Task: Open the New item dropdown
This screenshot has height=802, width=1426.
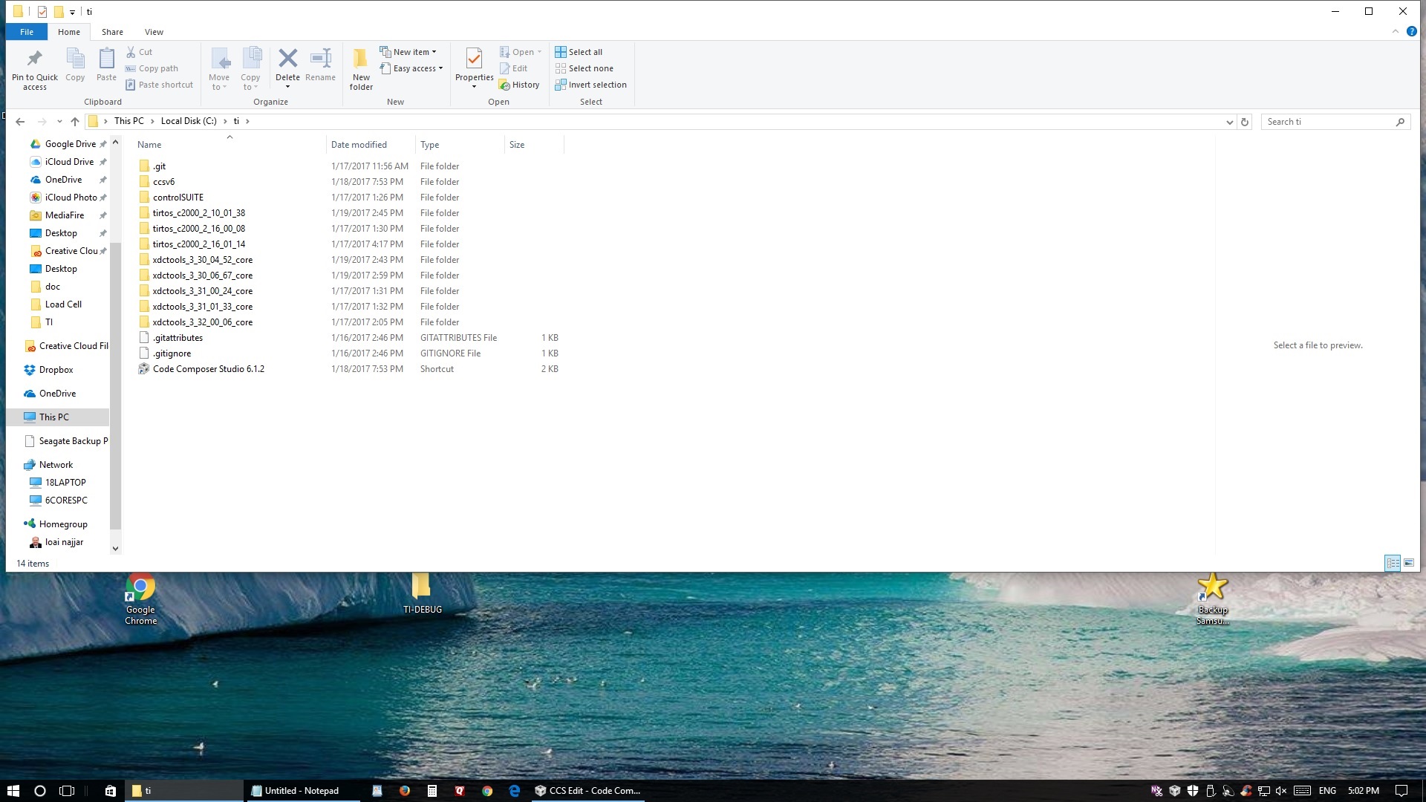Action: [x=408, y=52]
